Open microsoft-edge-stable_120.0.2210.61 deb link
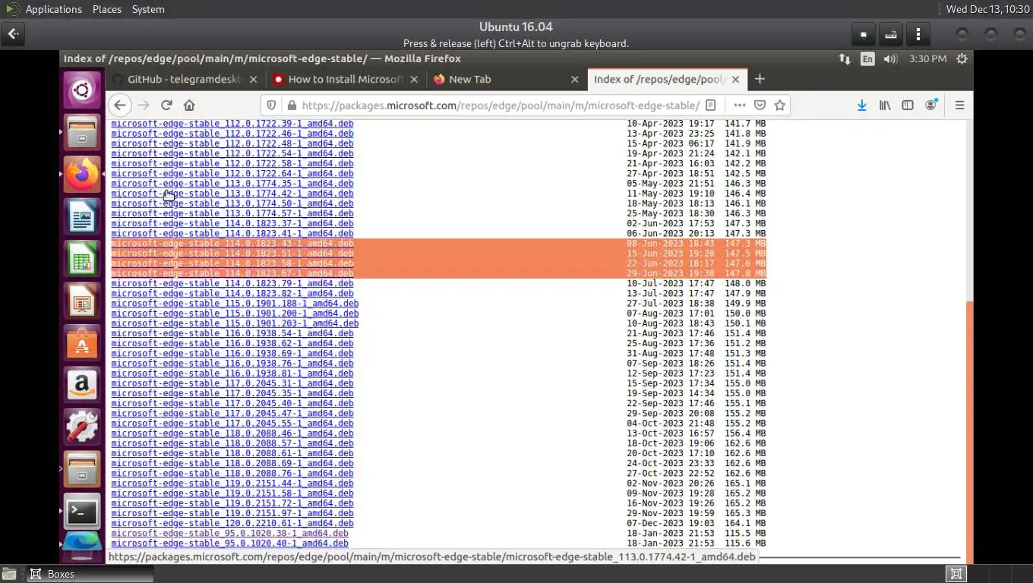The height and width of the screenshot is (583, 1033). pos(232,523)
